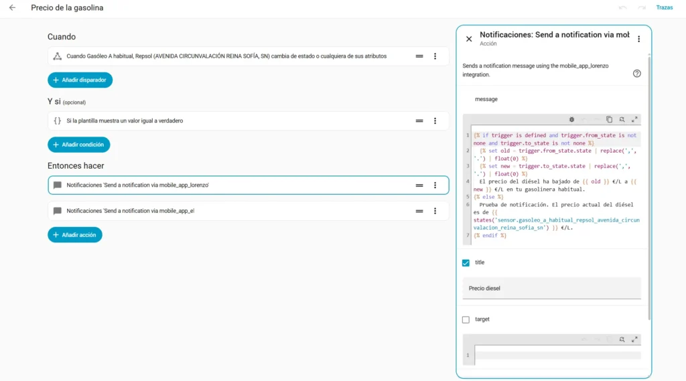Copy the message editor content
The width and height of the screenshot is (686, 381).
coord(609,119)
